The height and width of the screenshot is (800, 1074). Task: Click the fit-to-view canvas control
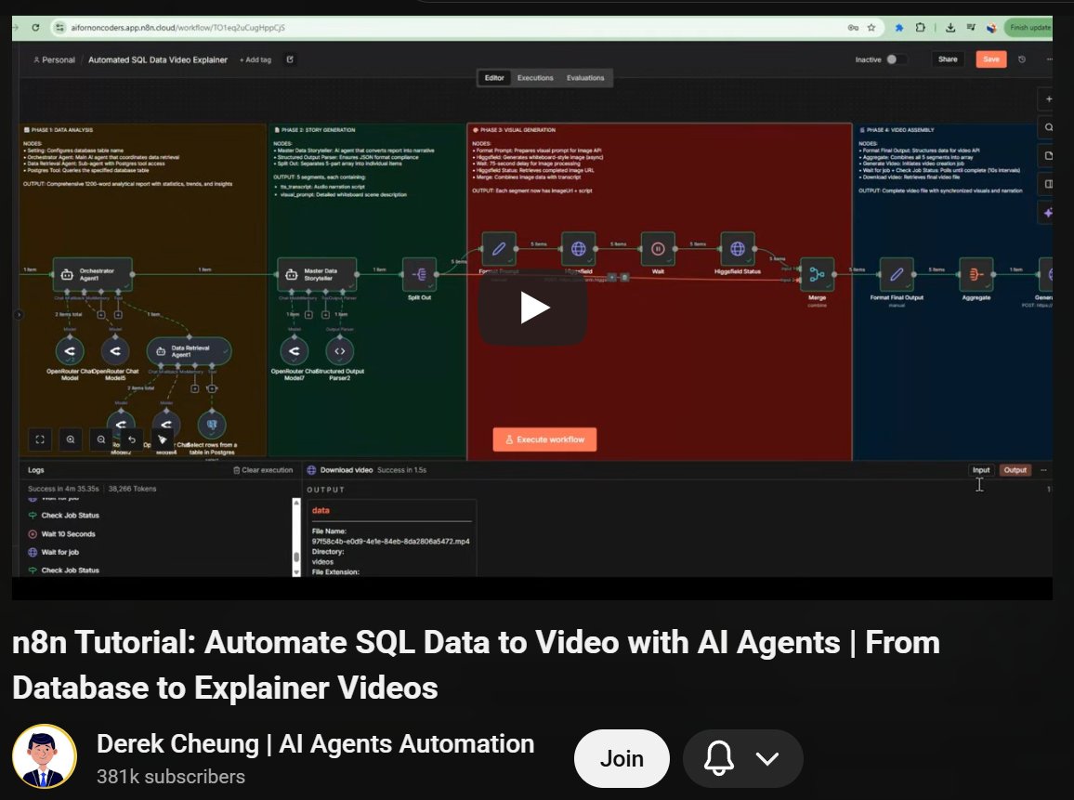tap(40, 439)
